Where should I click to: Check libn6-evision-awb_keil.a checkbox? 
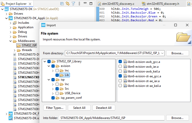coord(120,71)
